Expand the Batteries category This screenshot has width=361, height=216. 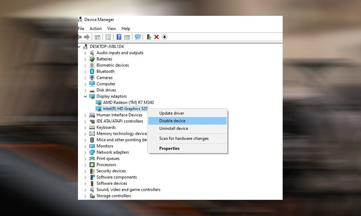pyautogui.click(x=85, y=59)
